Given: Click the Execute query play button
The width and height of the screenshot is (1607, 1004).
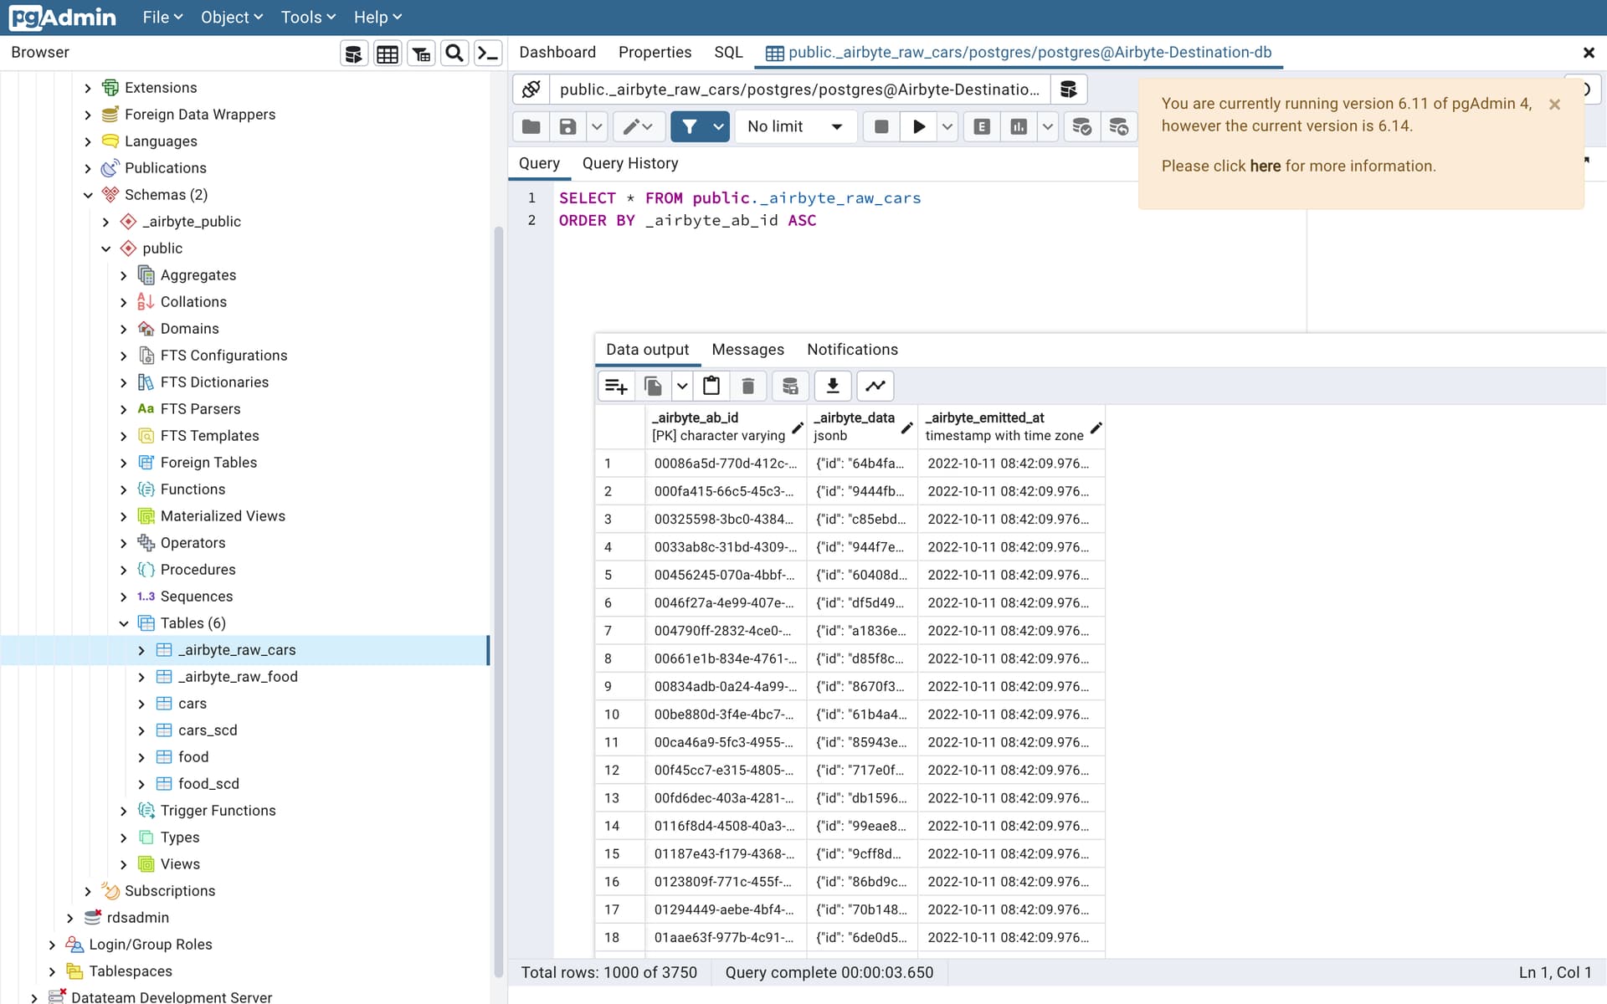Looking at the screenshot, I should pos(918,126).
